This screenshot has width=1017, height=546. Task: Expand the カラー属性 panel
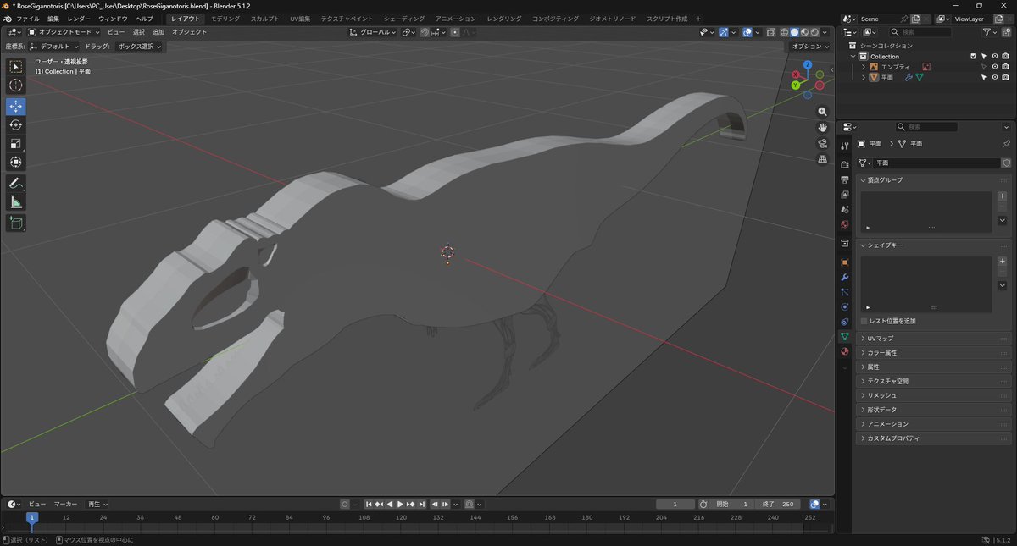pos(934,352)
